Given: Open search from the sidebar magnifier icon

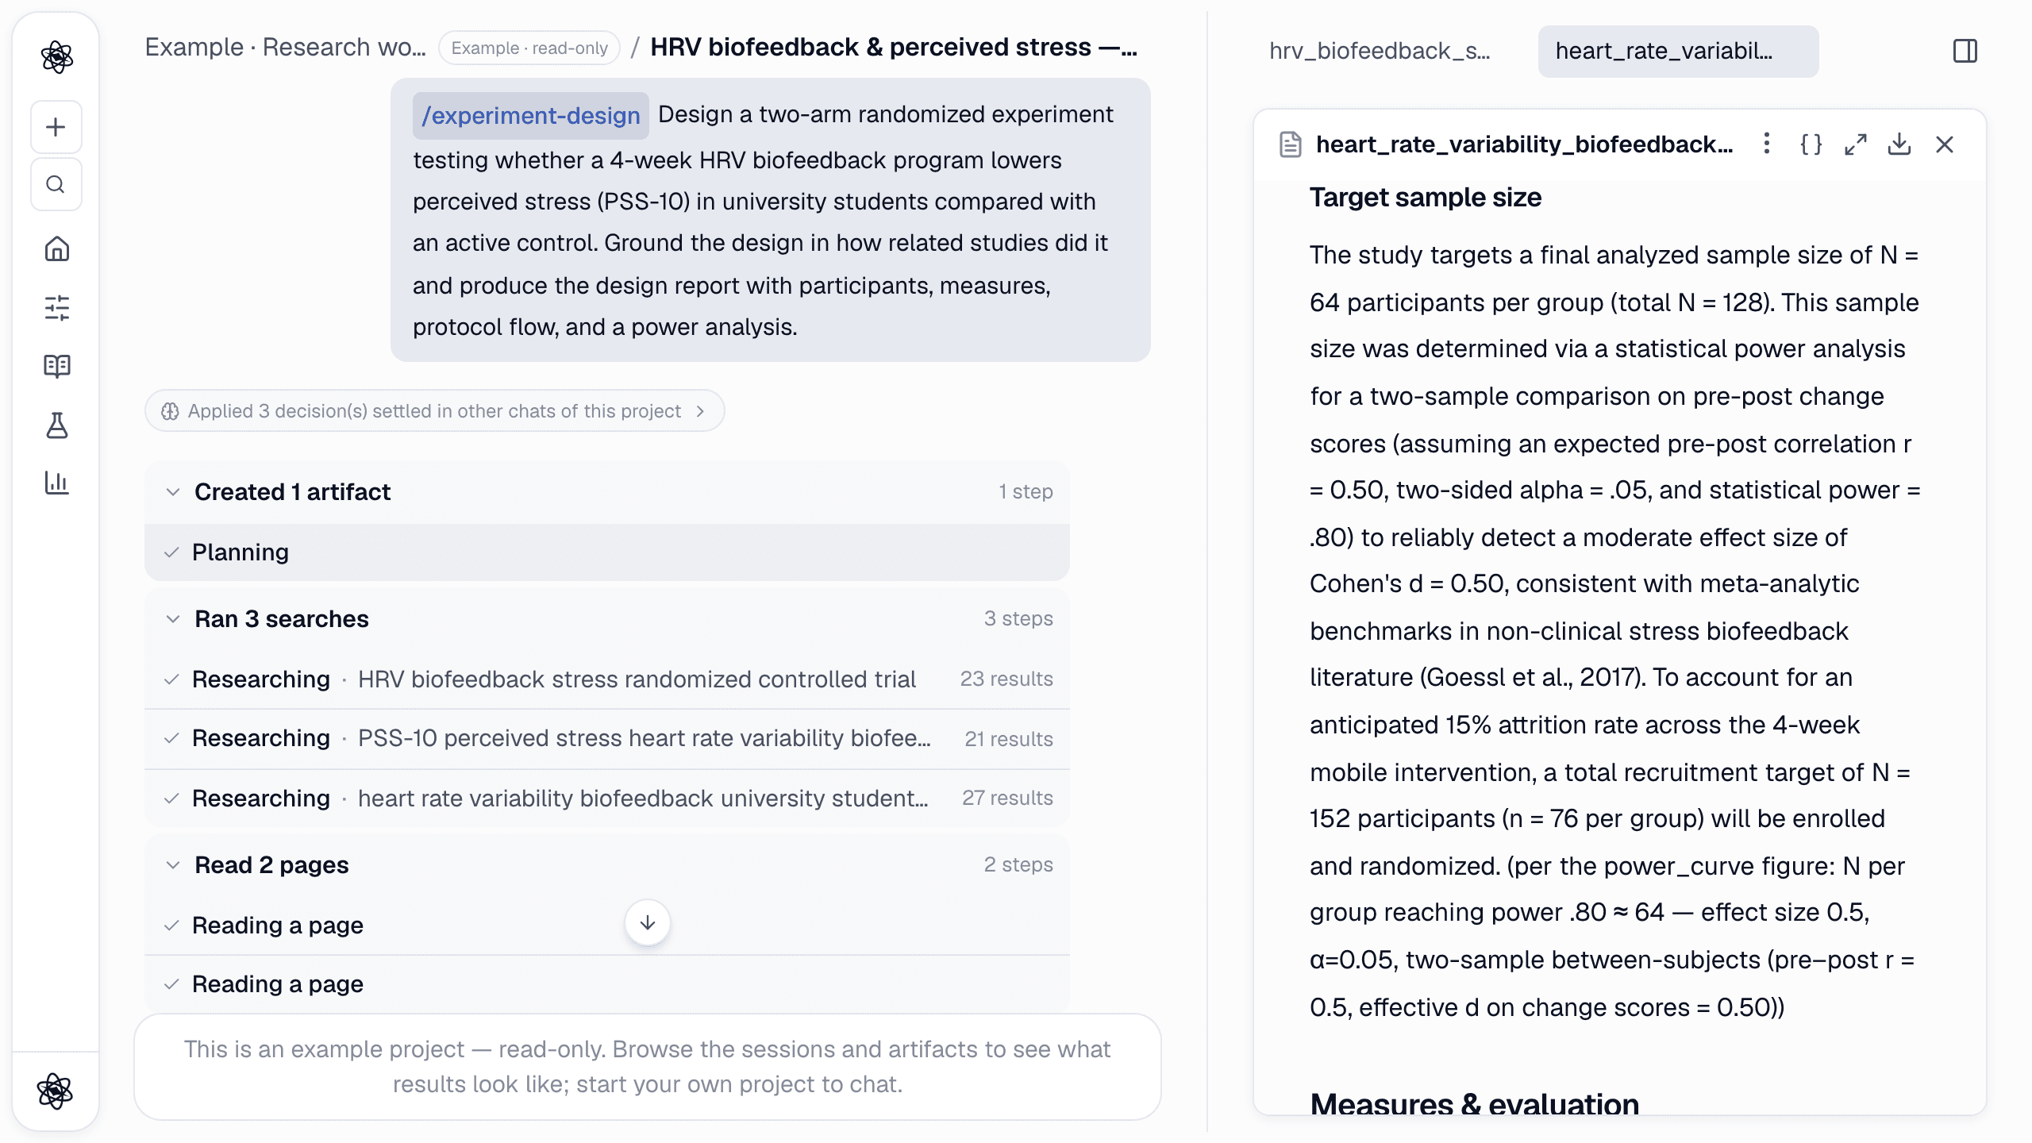Looking at the screenshot, I should [x=56, y=185].
